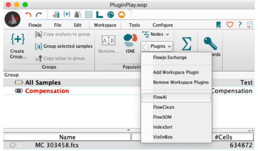Switch to the Tools tab
The width and height of the screenshot is (258, 151).
[x=135, y=25]
